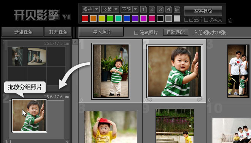Rotate photo 2 with the right rotate arrow
Viewport: 251px width, 143px height.
(199, 100)
